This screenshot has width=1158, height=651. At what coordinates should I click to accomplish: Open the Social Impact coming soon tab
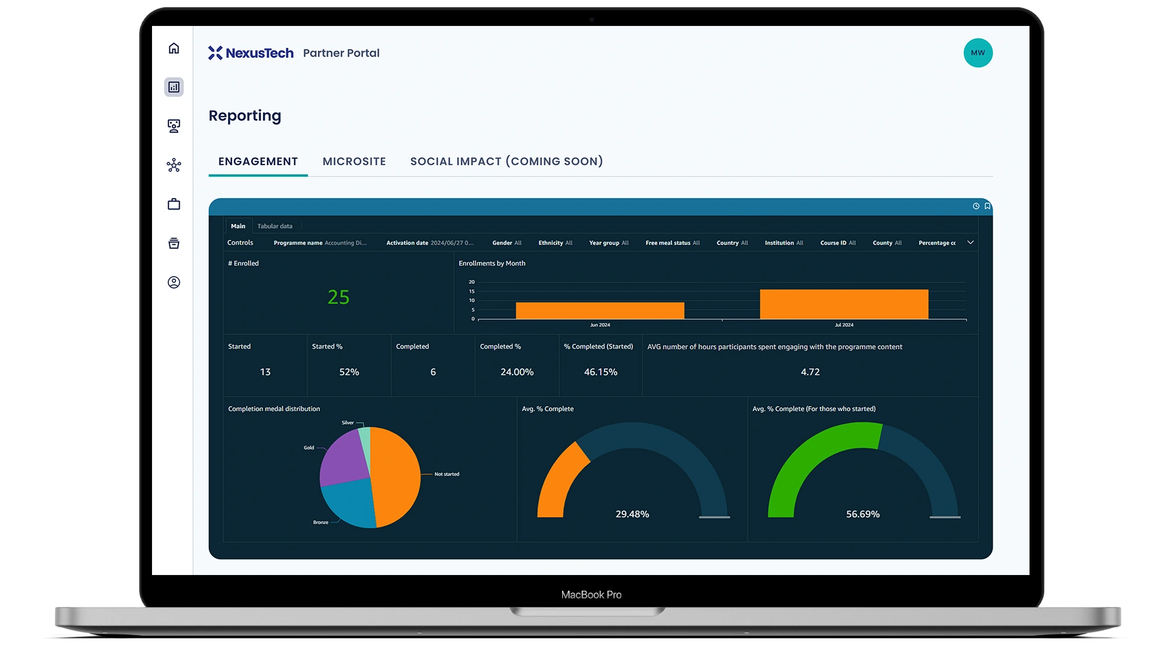pyautogui.click(x=506, y=162)
